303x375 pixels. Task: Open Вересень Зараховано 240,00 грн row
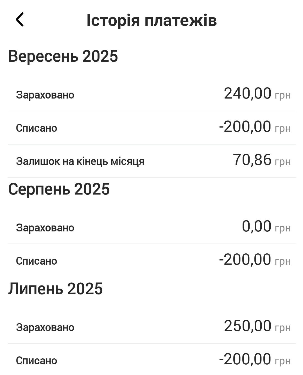click(151, 95)
